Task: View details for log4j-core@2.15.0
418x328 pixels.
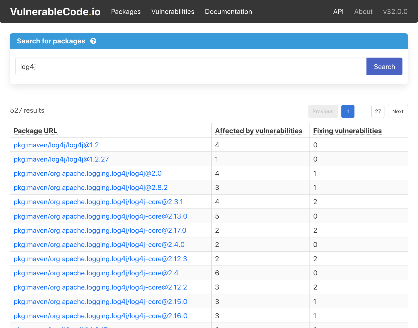Action: [100, 302]
